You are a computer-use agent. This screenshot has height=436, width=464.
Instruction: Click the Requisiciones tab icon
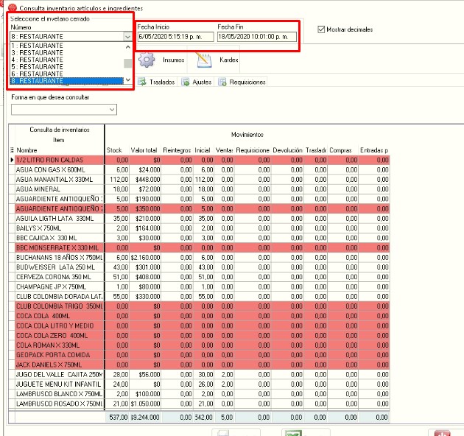[222, 82]
